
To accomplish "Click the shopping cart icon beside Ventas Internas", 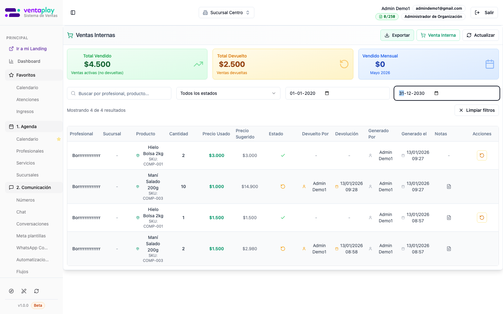I will click(70, 35).
